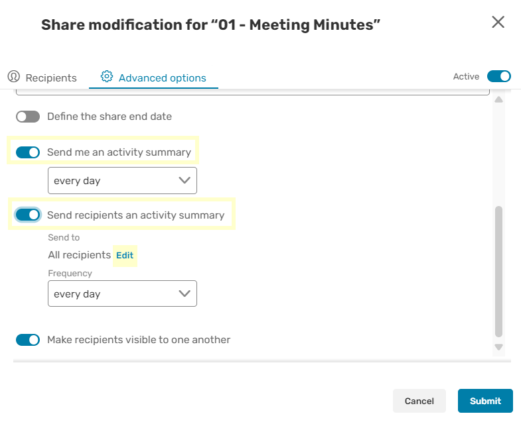Click the Cancel button
The width and height of the screenshot is (521, 424).
coord(419,401)
